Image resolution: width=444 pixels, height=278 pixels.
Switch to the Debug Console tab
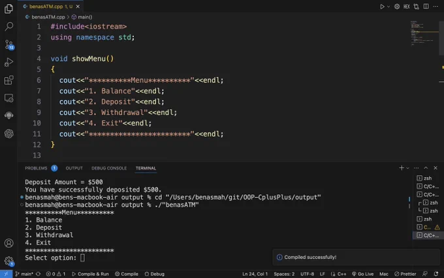[109, 168]
